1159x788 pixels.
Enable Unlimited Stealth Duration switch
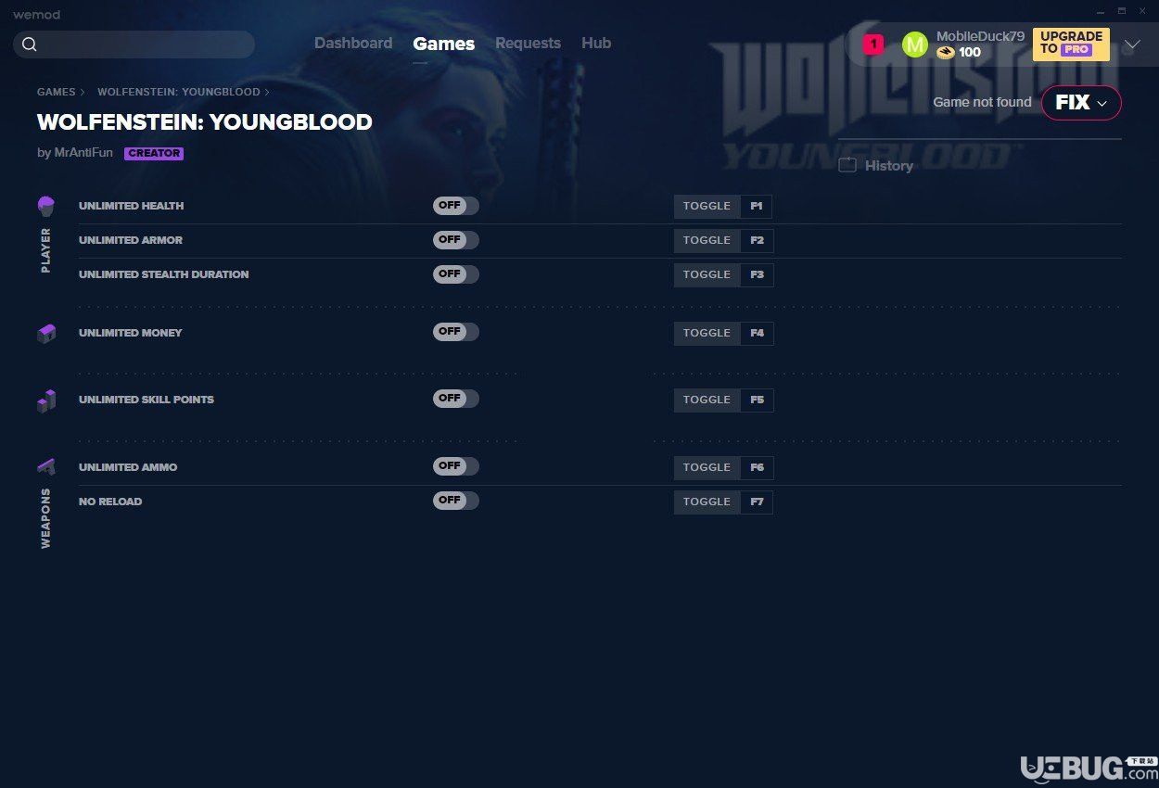(456, 274)
